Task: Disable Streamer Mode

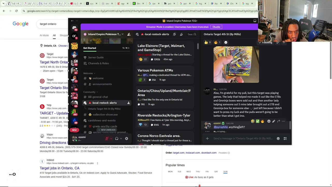Action: click(216, 27)
